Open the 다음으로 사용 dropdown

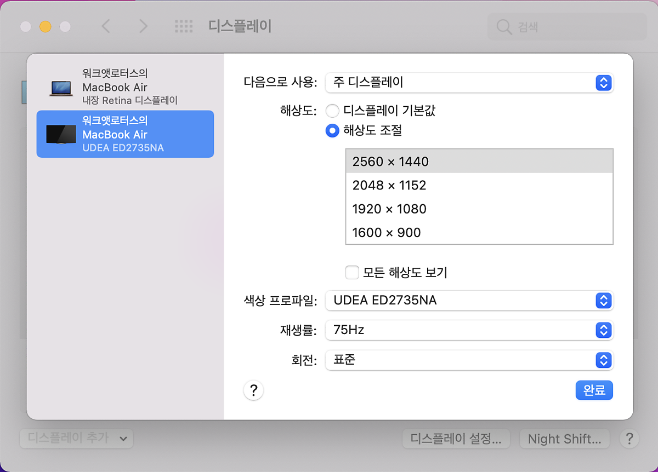469,83
